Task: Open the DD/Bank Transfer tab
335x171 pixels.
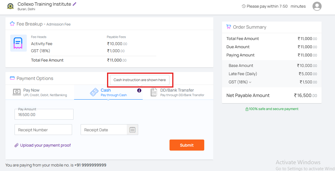Action: (177, 92)
